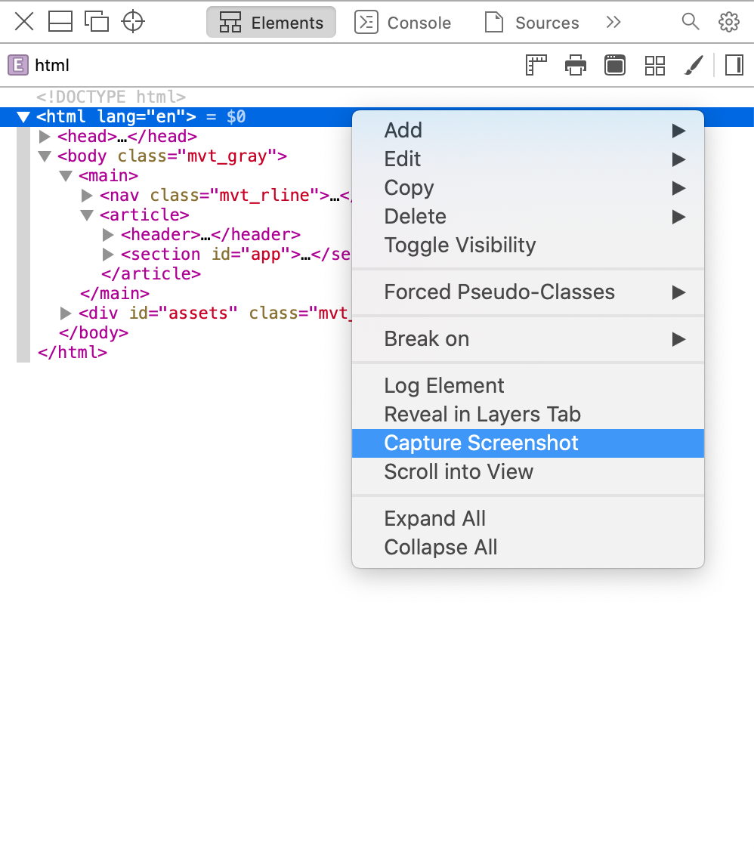Show more tabs via double chevron
Image resolution: width=754 pixels, height=849 pixels.
(x=613, y=22)
